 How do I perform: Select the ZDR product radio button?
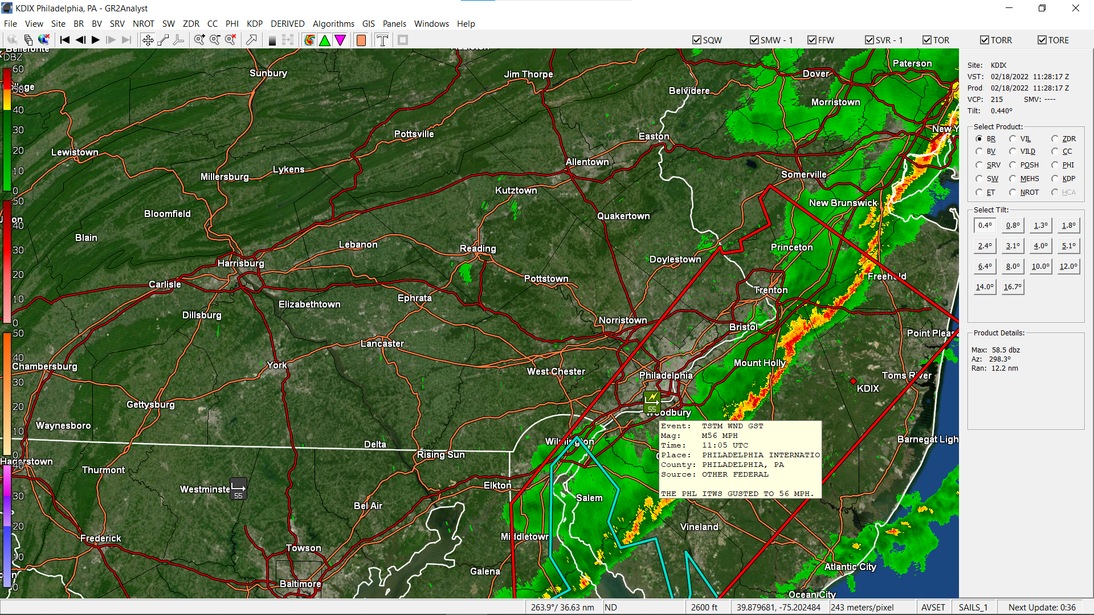tap(1055, 139)
